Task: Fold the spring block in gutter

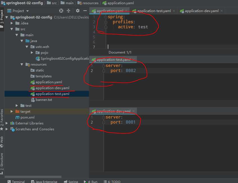Action: click(106, 17)
